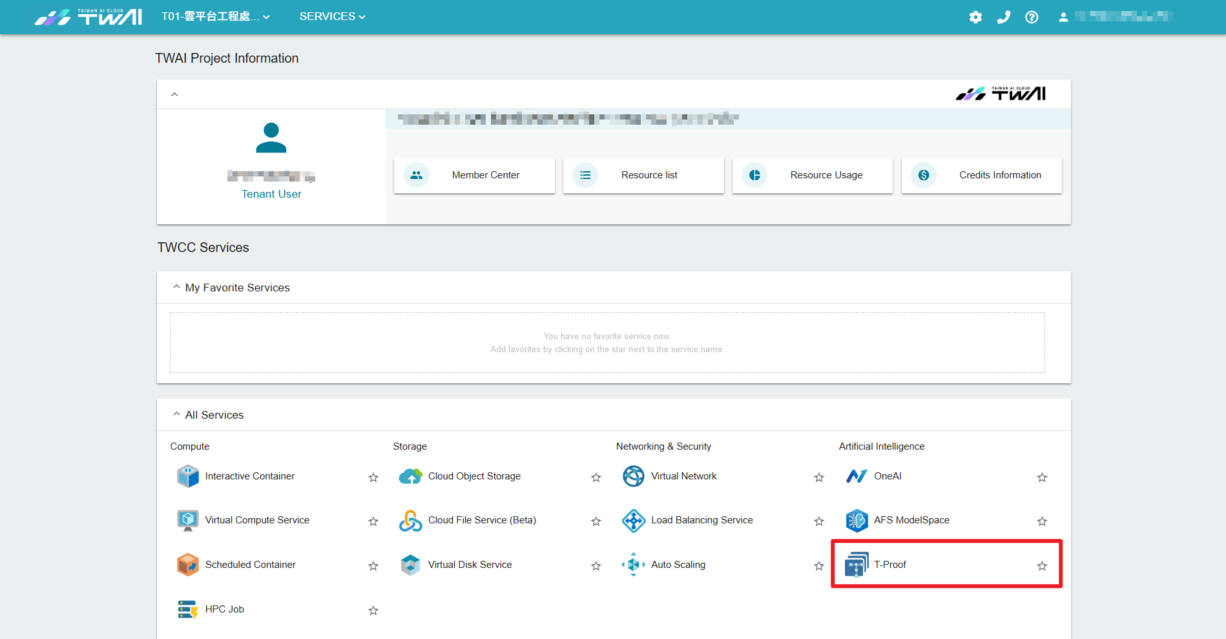Image resolution: width=1226 pixels, height=639 pixels.
Task: Open the T01 project selector dropdown
Action: pos(216,17)
